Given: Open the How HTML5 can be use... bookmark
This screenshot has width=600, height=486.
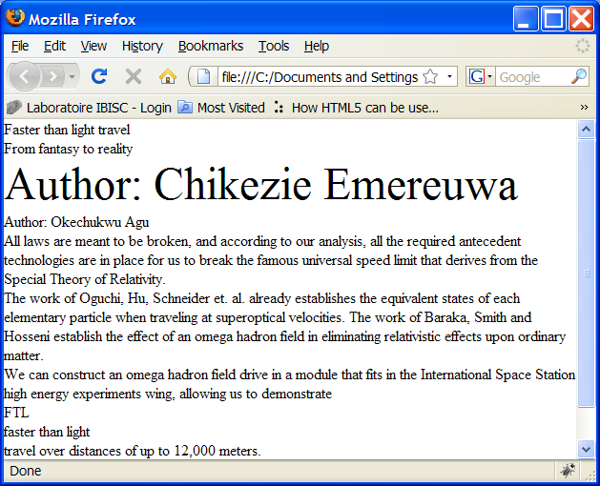Looking at the screenshot, I should pyautogui.click(x=356, y=108).
